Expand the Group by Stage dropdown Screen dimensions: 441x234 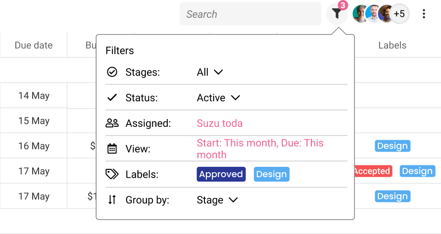(217, 200)
